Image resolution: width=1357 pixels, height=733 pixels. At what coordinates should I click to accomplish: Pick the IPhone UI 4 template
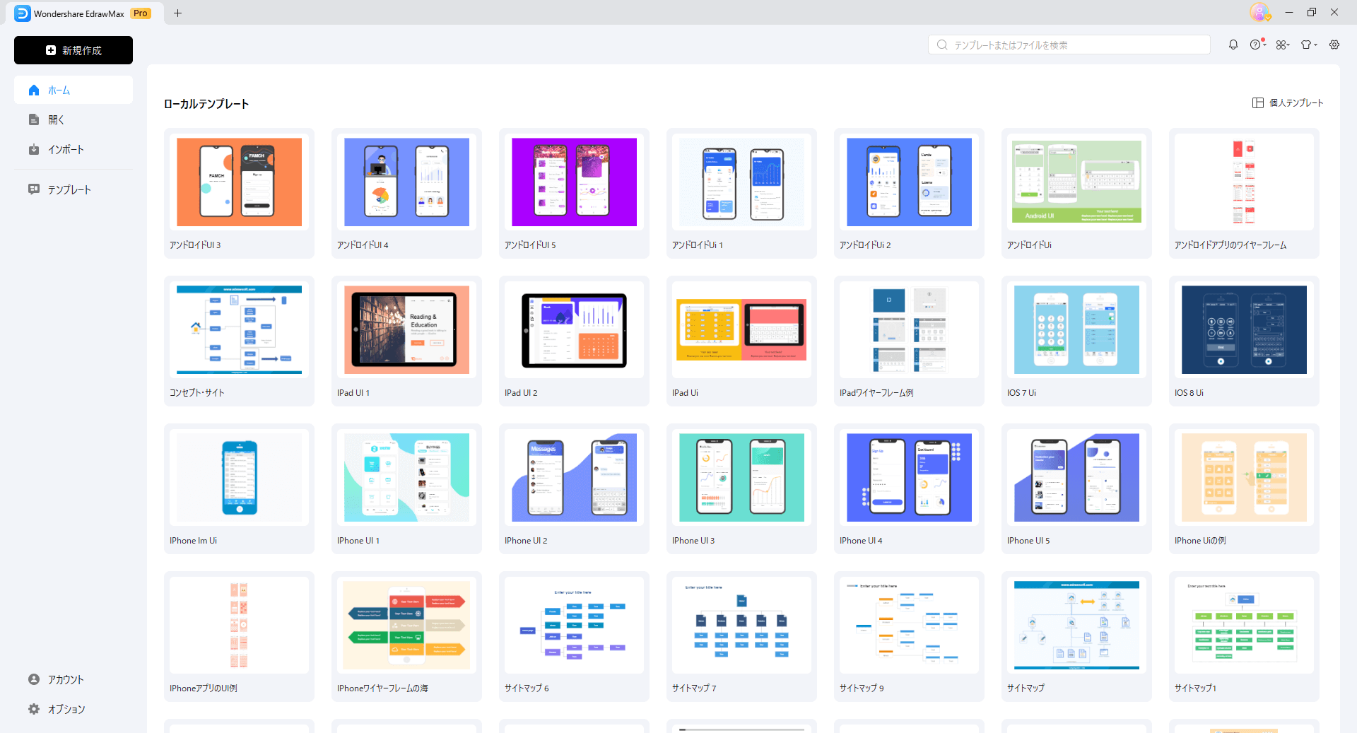point(909,488)
